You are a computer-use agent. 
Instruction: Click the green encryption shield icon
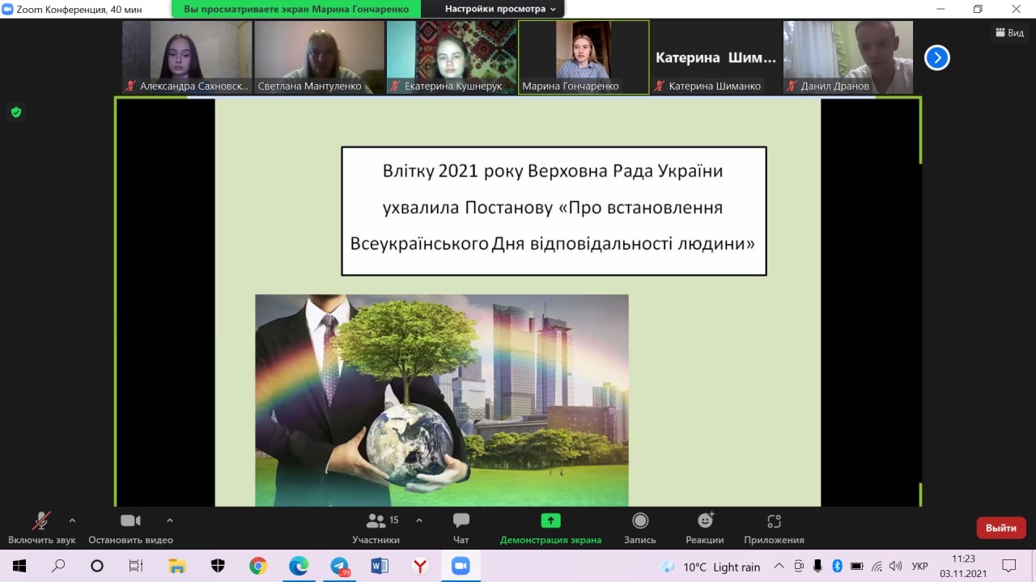pos(15,112)
